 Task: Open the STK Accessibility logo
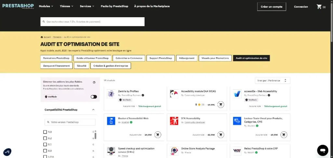174,121
